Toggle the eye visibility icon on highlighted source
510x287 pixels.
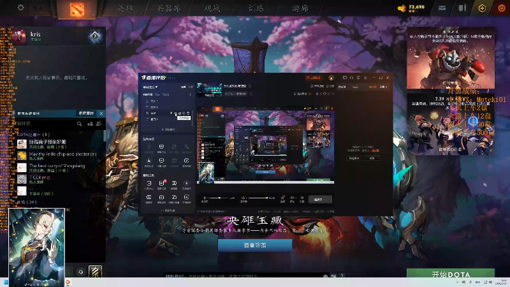(176, 114)
